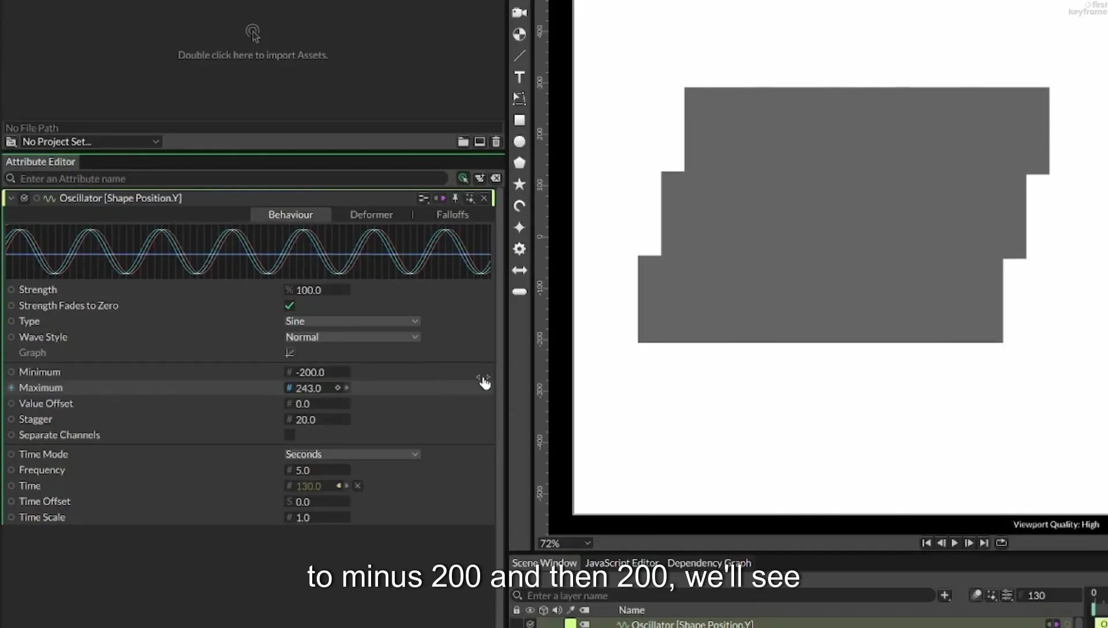Screen dimensions: 1108x628
Task: Enable the Separate Channels checkbox
Action: pos(290,435)
